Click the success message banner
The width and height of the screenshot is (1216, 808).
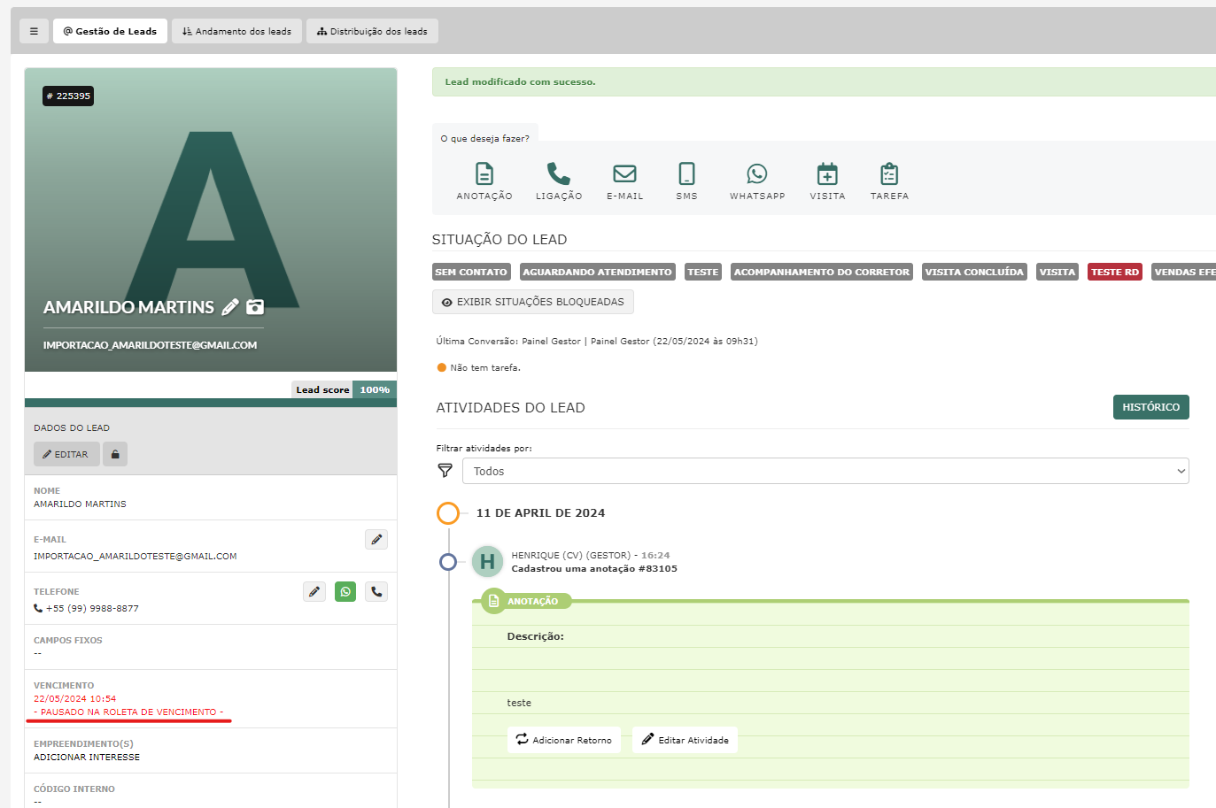coord(824,81)
